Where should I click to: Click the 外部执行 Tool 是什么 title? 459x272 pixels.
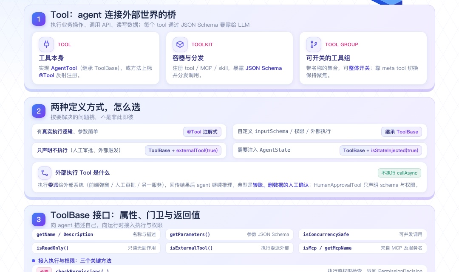tap(82, 173)
